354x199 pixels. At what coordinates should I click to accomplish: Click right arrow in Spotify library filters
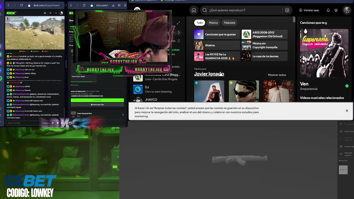(179, 33)
